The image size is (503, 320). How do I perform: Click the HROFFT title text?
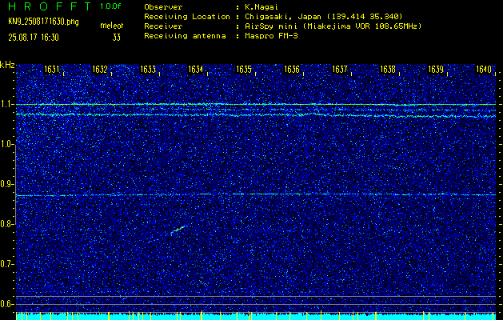50,6
